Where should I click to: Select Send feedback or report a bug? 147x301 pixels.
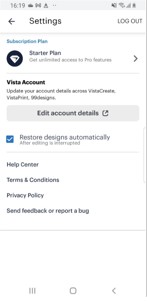(48, 211)
